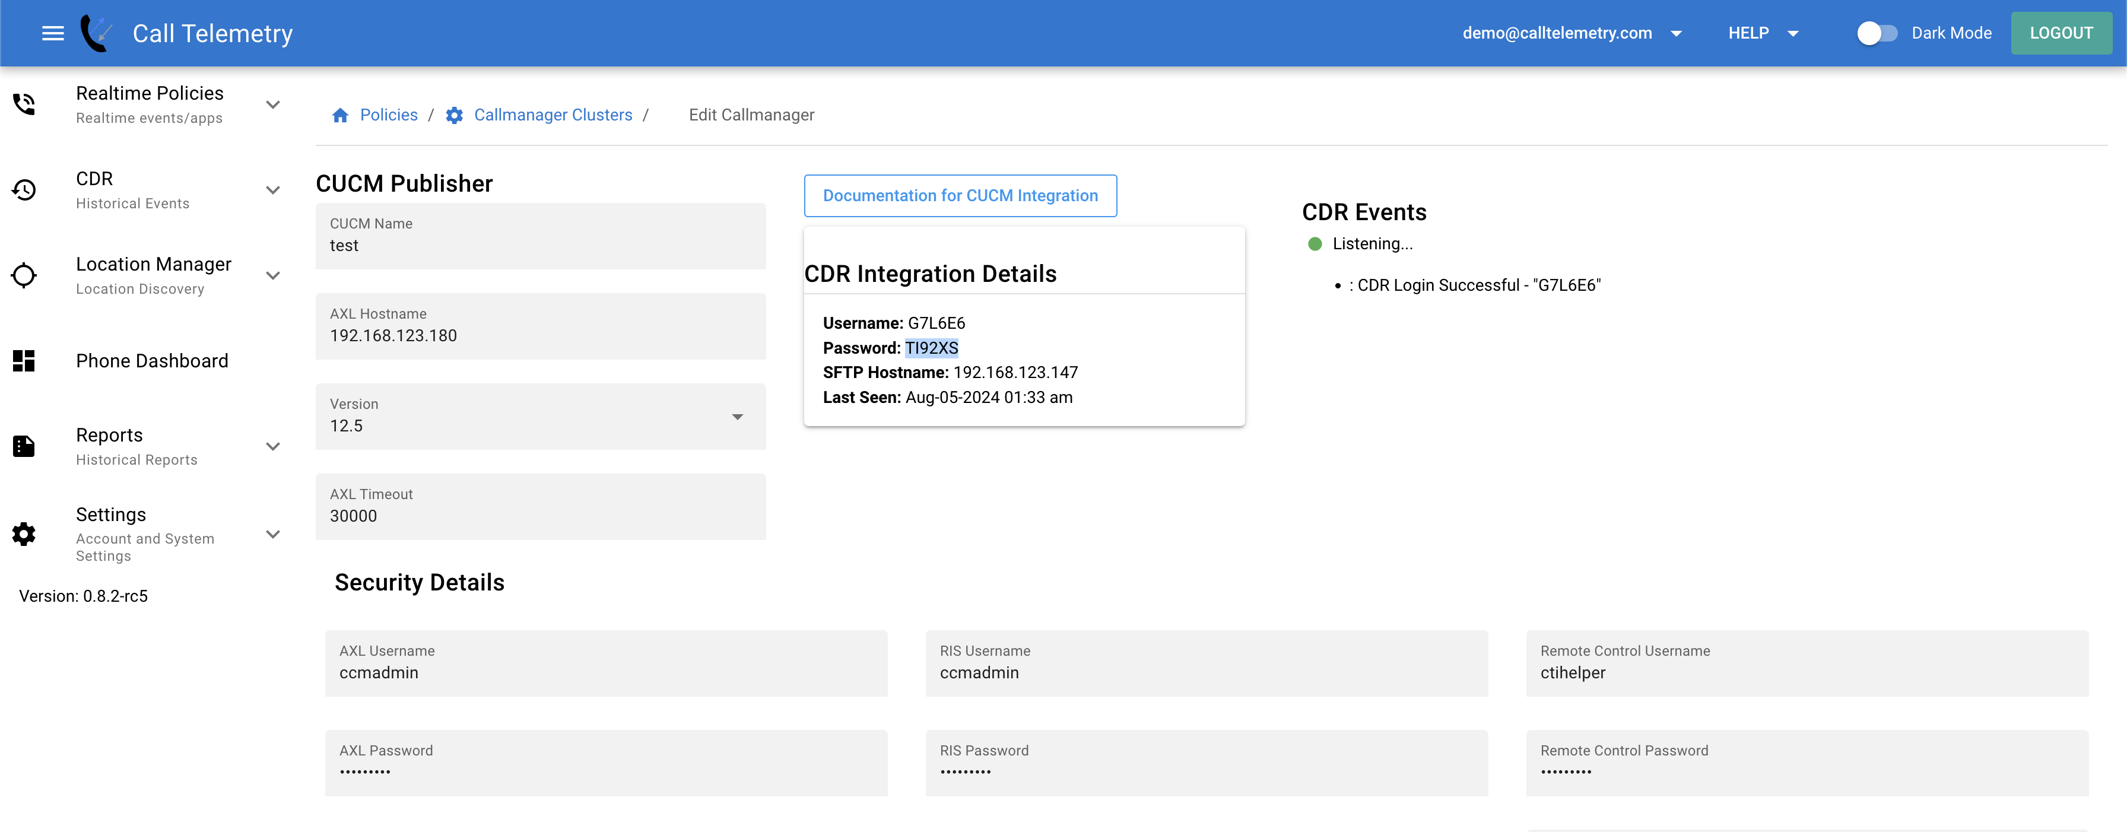
Task: Click the Location Manager crosshair icon
Action: click(24, 276)
